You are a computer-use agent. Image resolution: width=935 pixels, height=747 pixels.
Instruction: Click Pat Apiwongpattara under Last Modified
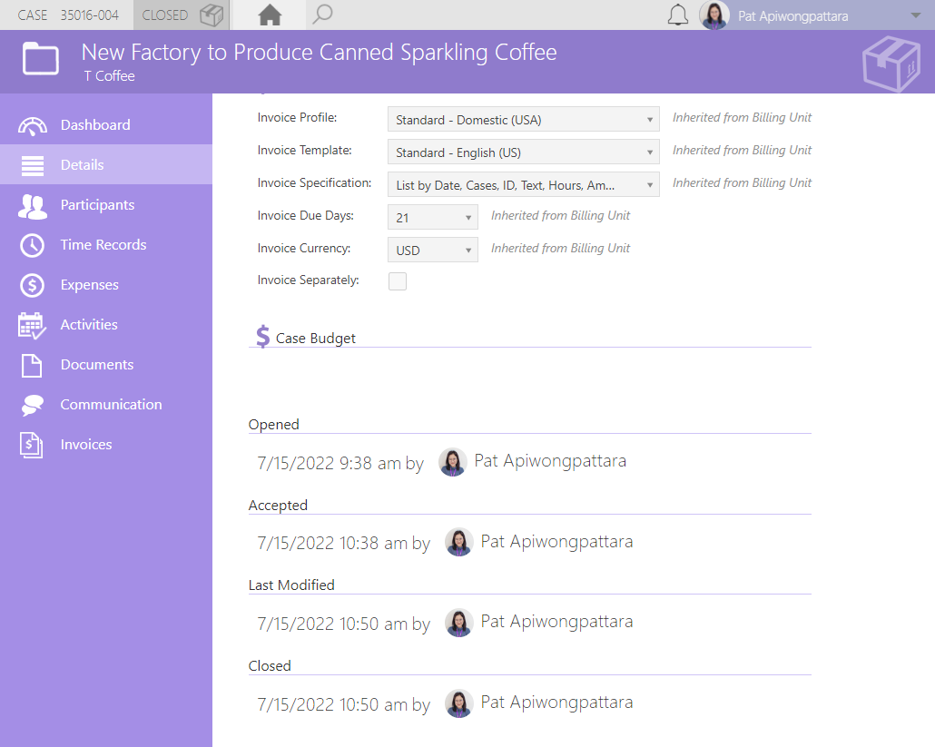[x=556, y=621]
